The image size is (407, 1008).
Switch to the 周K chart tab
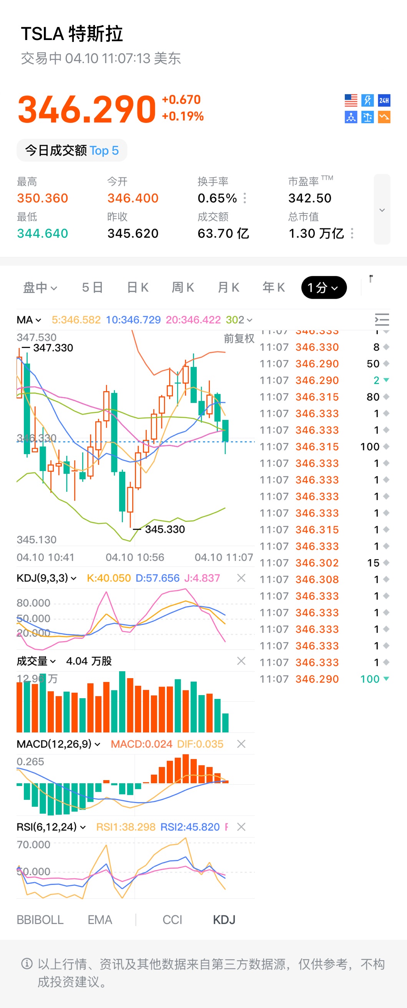point(183,288)
